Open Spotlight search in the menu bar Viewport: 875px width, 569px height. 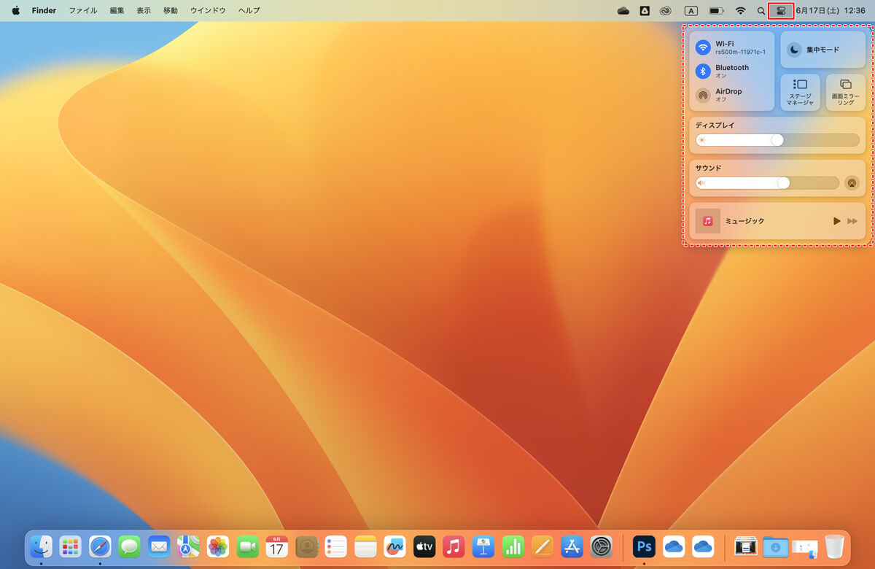(761, 11)
